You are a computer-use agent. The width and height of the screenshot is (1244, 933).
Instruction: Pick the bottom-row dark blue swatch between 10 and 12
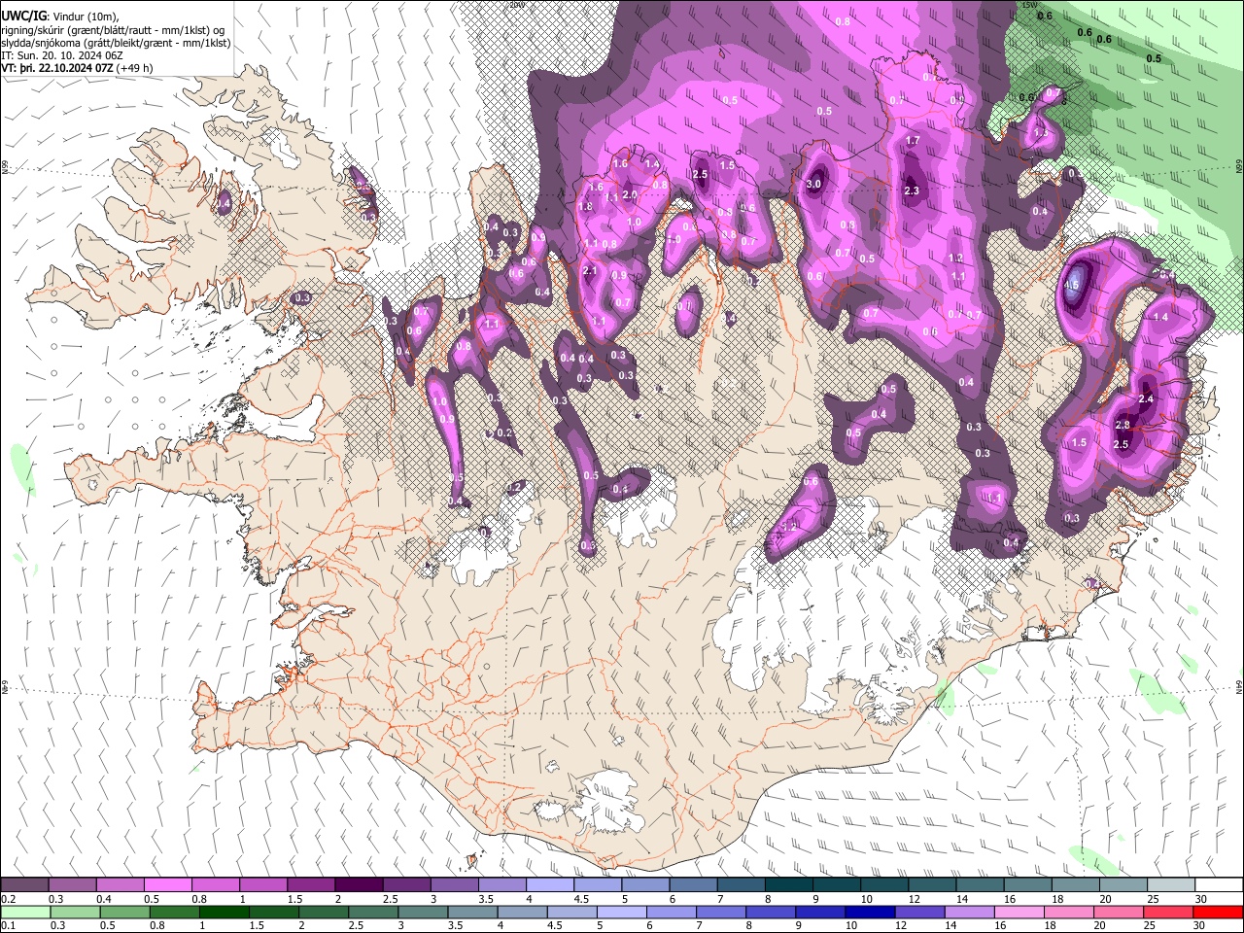(870, 913)
